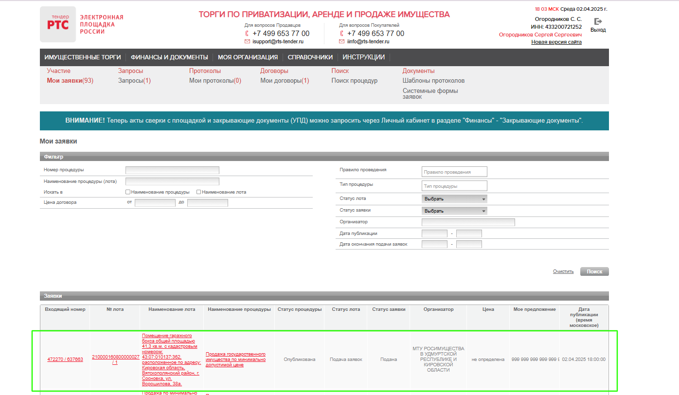Open the Помещение гаражного бокса lot name link
The width and height of the screenshot is (679, 395).
171,359
